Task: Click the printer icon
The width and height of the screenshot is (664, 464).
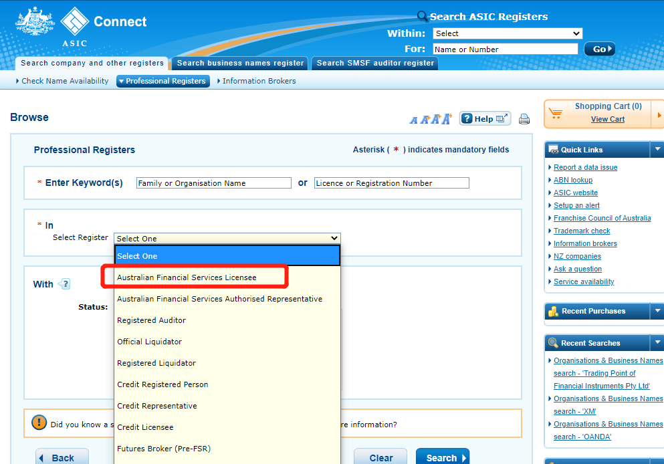Action: click(x=524, y=119)
